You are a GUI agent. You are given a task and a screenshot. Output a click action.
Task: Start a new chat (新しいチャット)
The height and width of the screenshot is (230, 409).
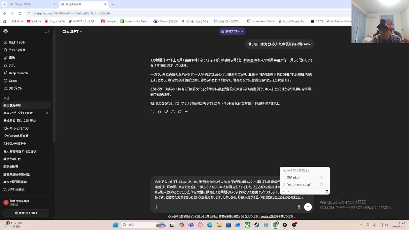[26, 42]
